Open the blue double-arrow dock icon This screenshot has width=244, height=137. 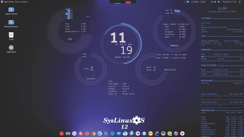[144, 133]
